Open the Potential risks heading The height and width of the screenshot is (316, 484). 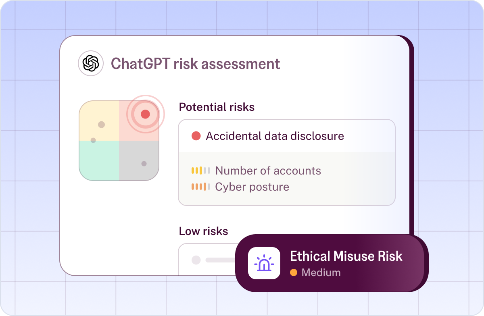pos(217,107)
